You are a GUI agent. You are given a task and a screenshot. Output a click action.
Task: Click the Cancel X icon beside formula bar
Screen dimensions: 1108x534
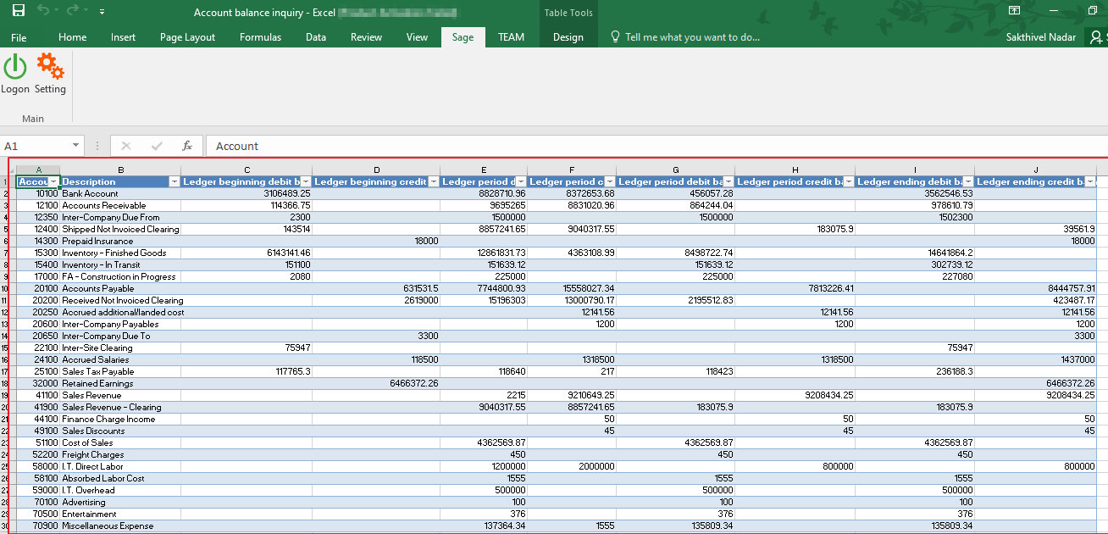click(125, 146)
